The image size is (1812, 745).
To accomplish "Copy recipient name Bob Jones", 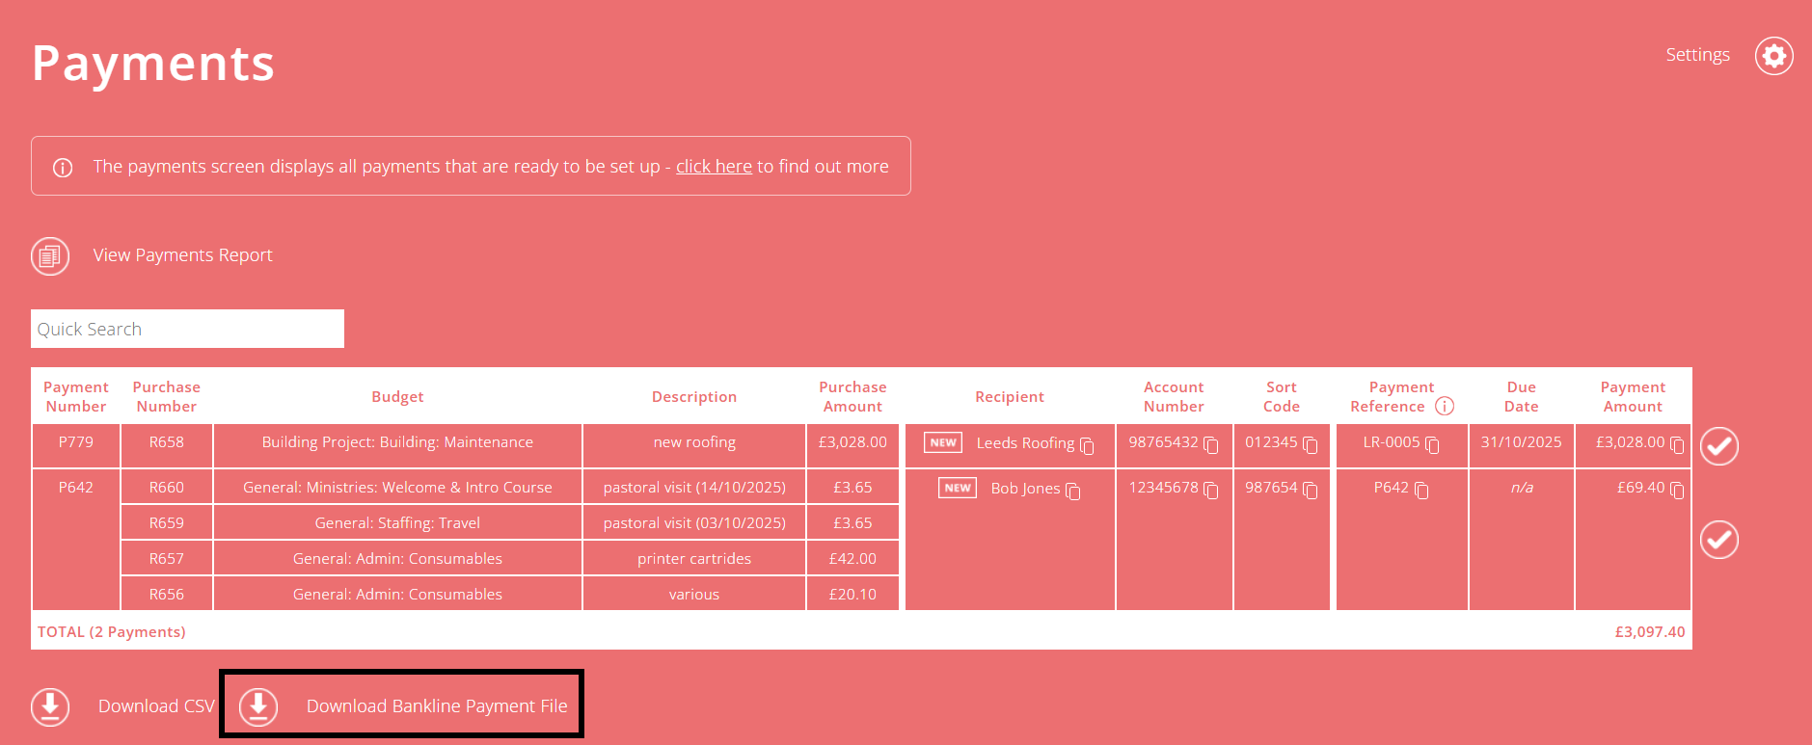I will pos(1073,492).
